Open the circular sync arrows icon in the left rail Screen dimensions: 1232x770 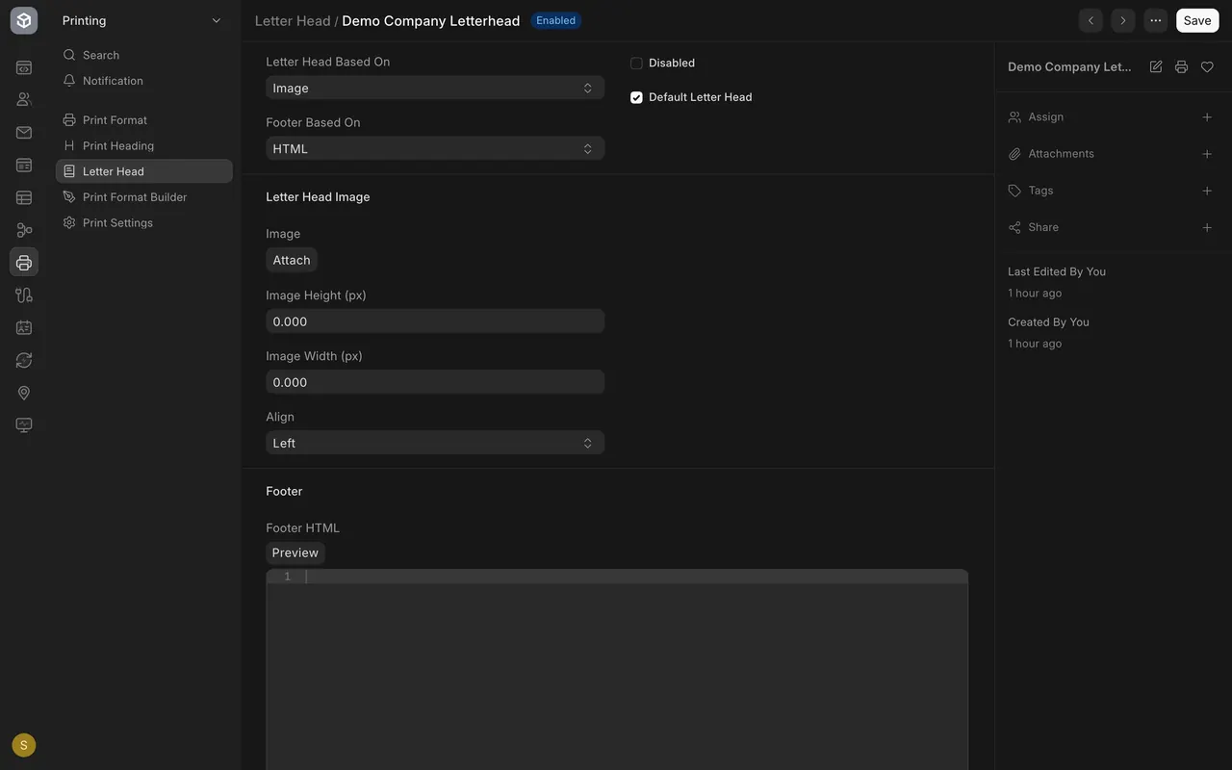(x=24, y=360)
